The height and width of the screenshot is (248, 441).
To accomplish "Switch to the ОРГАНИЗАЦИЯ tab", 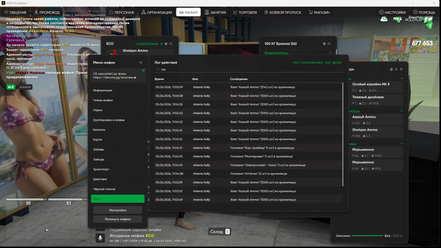I will pyautogui.click(x=156, y=12).
